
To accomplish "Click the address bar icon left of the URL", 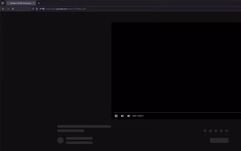I will (x=43, y=9).
